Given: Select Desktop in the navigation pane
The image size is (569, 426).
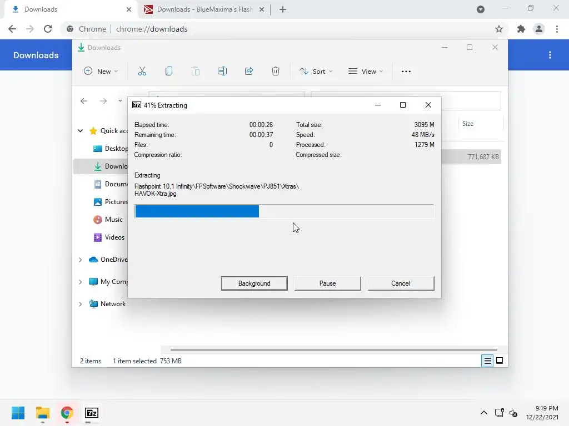Looking at the screenshot, I should [x=111, y=149].
